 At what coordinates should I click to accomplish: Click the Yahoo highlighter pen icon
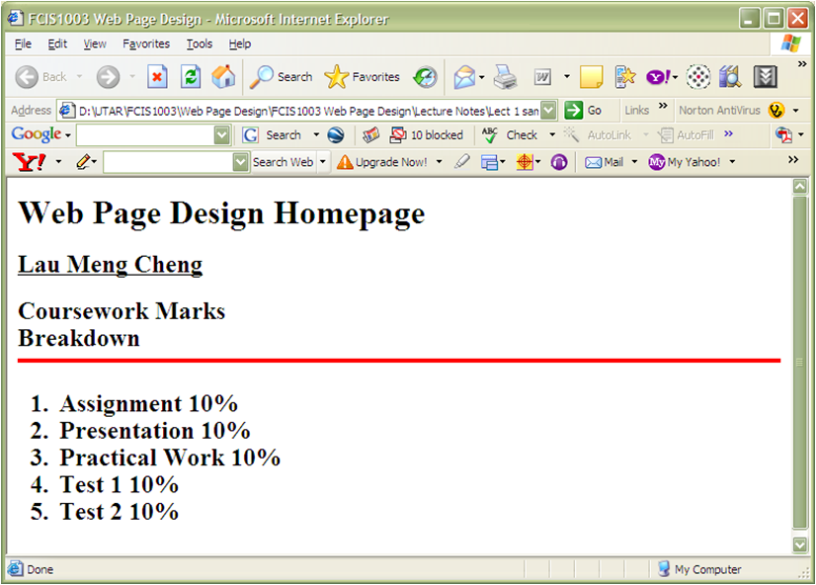click(461, 162)
